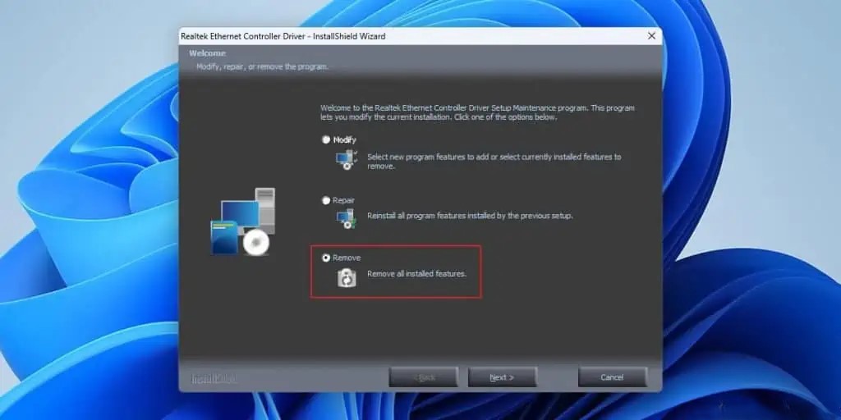Click the greyed-out Back button
The image size is (841, 420).
click(423, 377)
